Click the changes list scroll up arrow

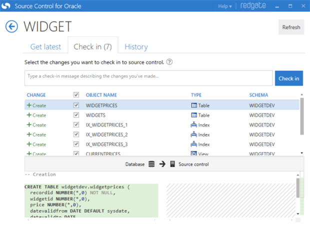[302, 94]
